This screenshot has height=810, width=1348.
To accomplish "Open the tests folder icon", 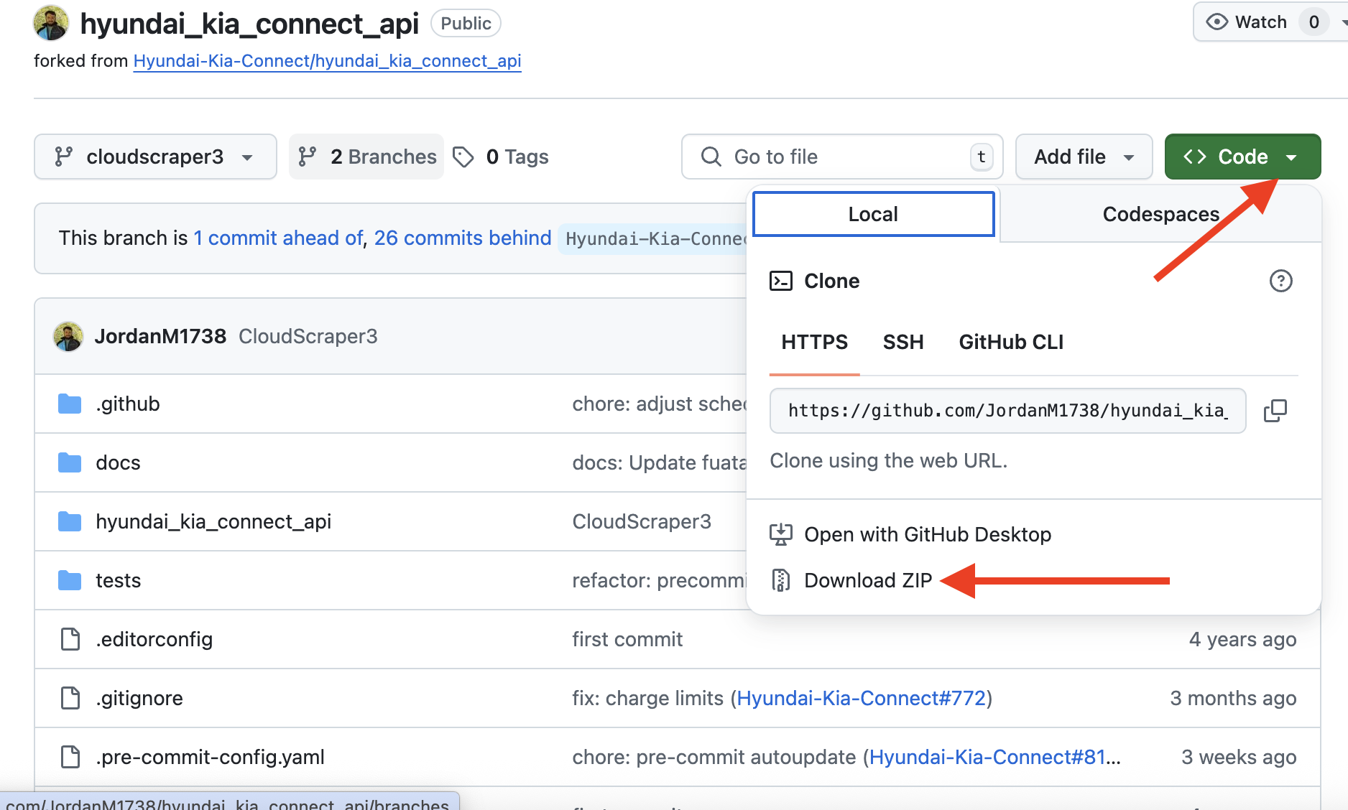I will [x=70, y=580].
